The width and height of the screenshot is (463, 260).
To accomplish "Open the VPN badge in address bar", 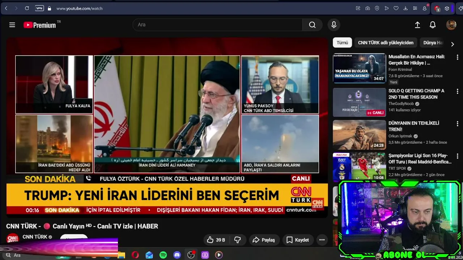I will pyautogui.click(x=39, y=8).
